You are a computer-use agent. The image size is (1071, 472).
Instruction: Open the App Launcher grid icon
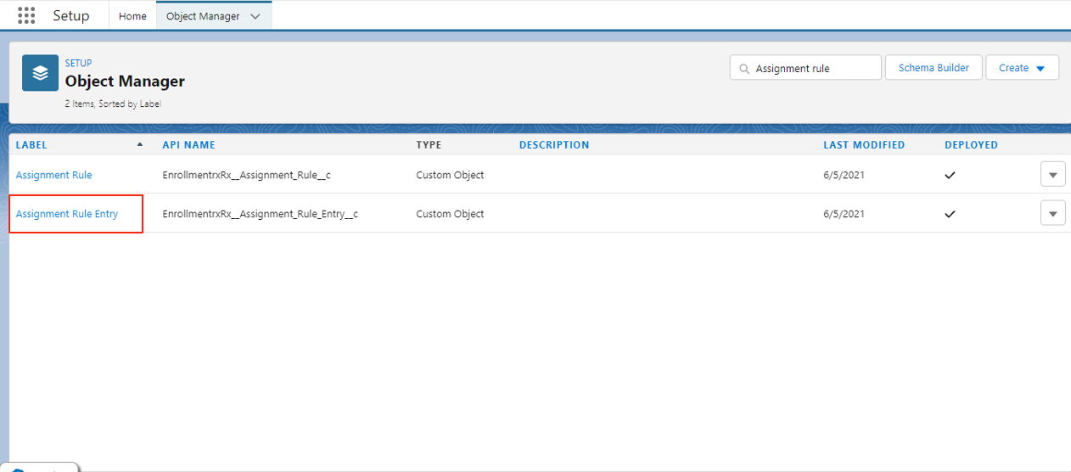(x=26, y=16)
